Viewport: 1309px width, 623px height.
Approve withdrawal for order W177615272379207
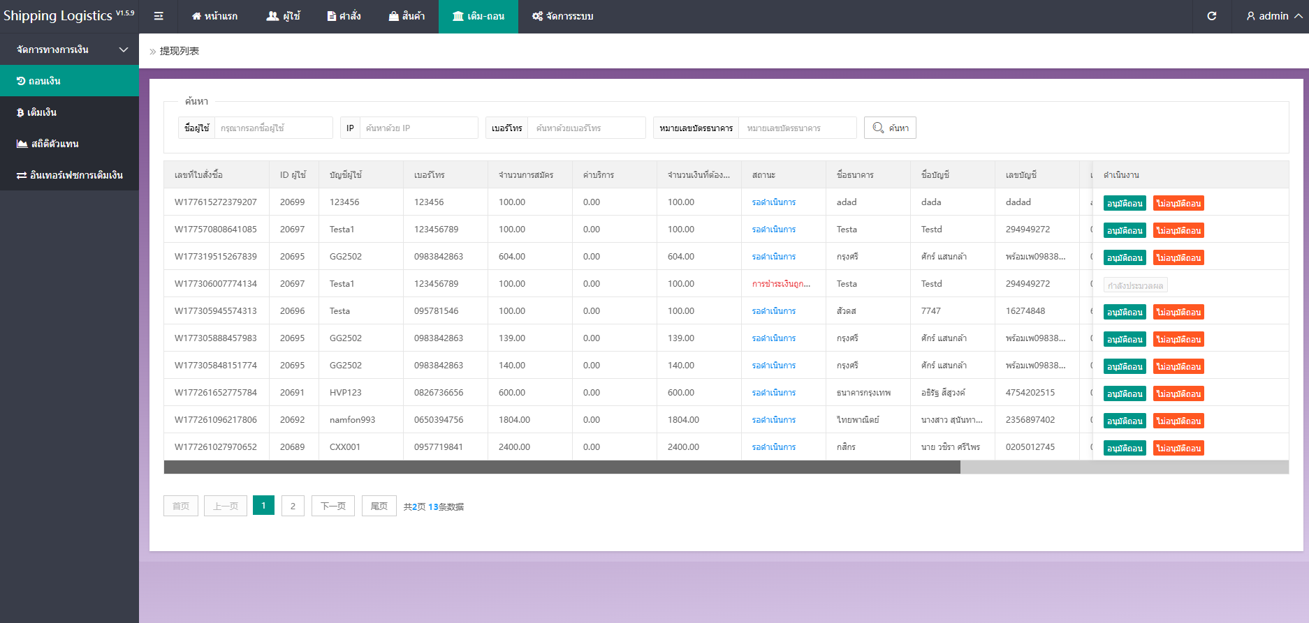[1124, 204]
